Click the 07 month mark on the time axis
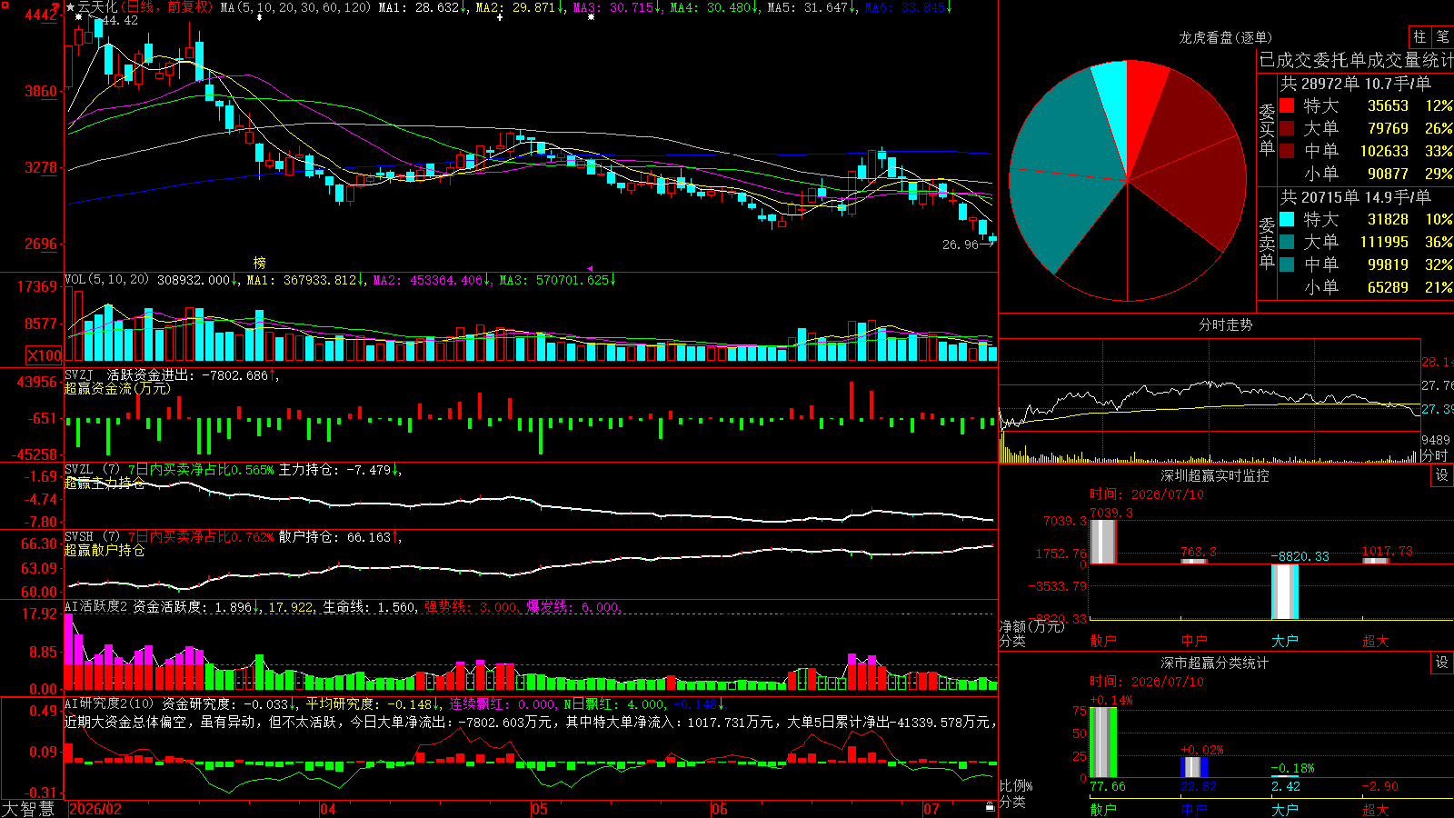This screenshot has height=818, width=1454. [x=931, y=809]
